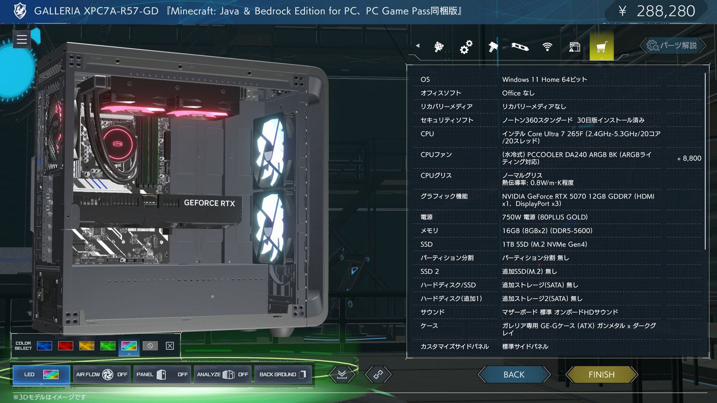717x403 pixels.
Task: Open the hamburger menu
Action: click(x=22, y=40)
